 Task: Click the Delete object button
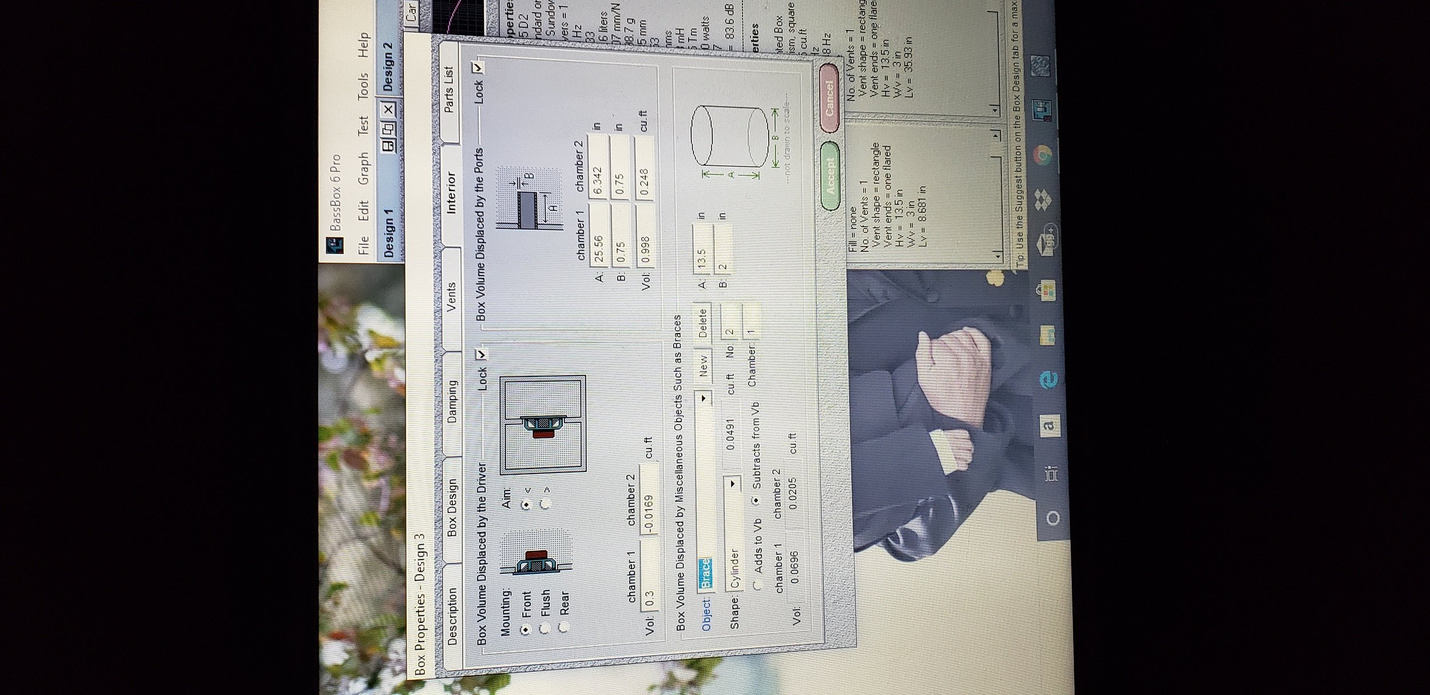[702, 323]
